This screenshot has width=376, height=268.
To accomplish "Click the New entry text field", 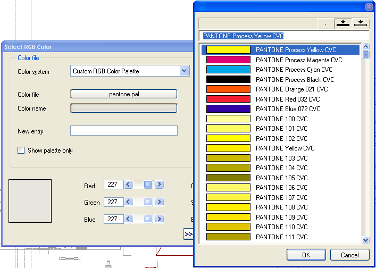I will pos(124,131).
